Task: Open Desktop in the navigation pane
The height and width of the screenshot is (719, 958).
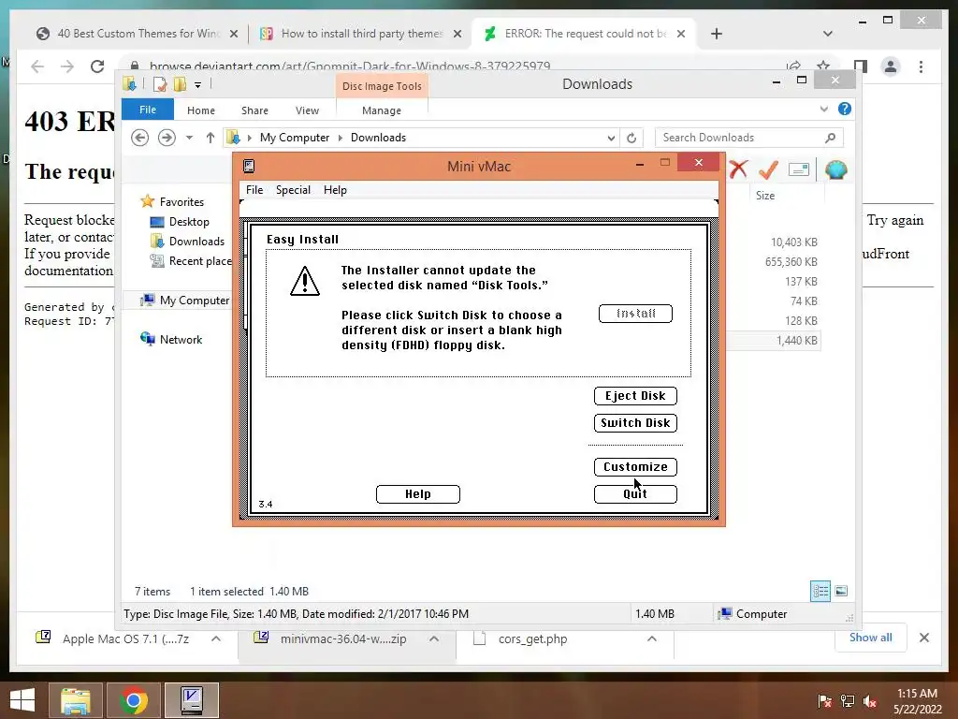Action: pyautogui.click(x=189, y=222)
